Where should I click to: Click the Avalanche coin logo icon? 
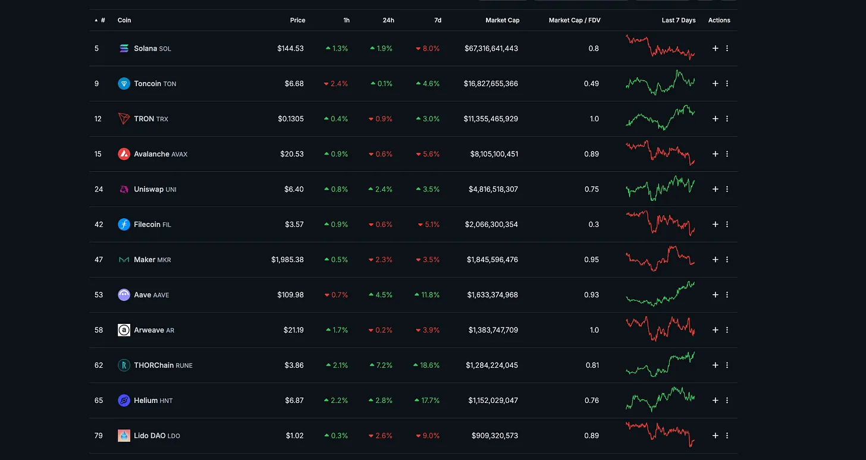(124, 154)
